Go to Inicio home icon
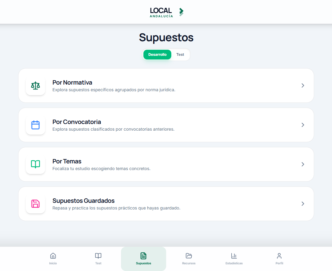Screen dimensions: 332x271 53,256
